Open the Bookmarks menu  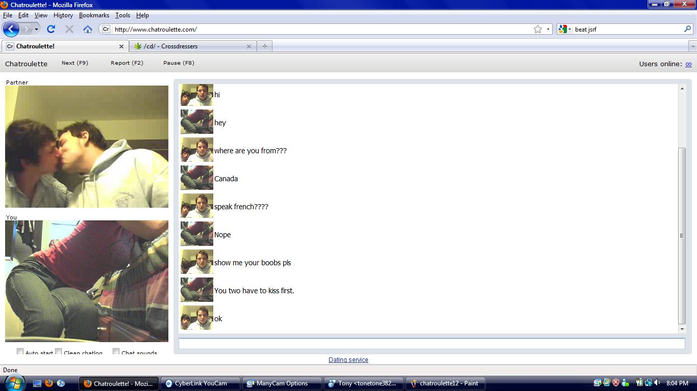94,15
